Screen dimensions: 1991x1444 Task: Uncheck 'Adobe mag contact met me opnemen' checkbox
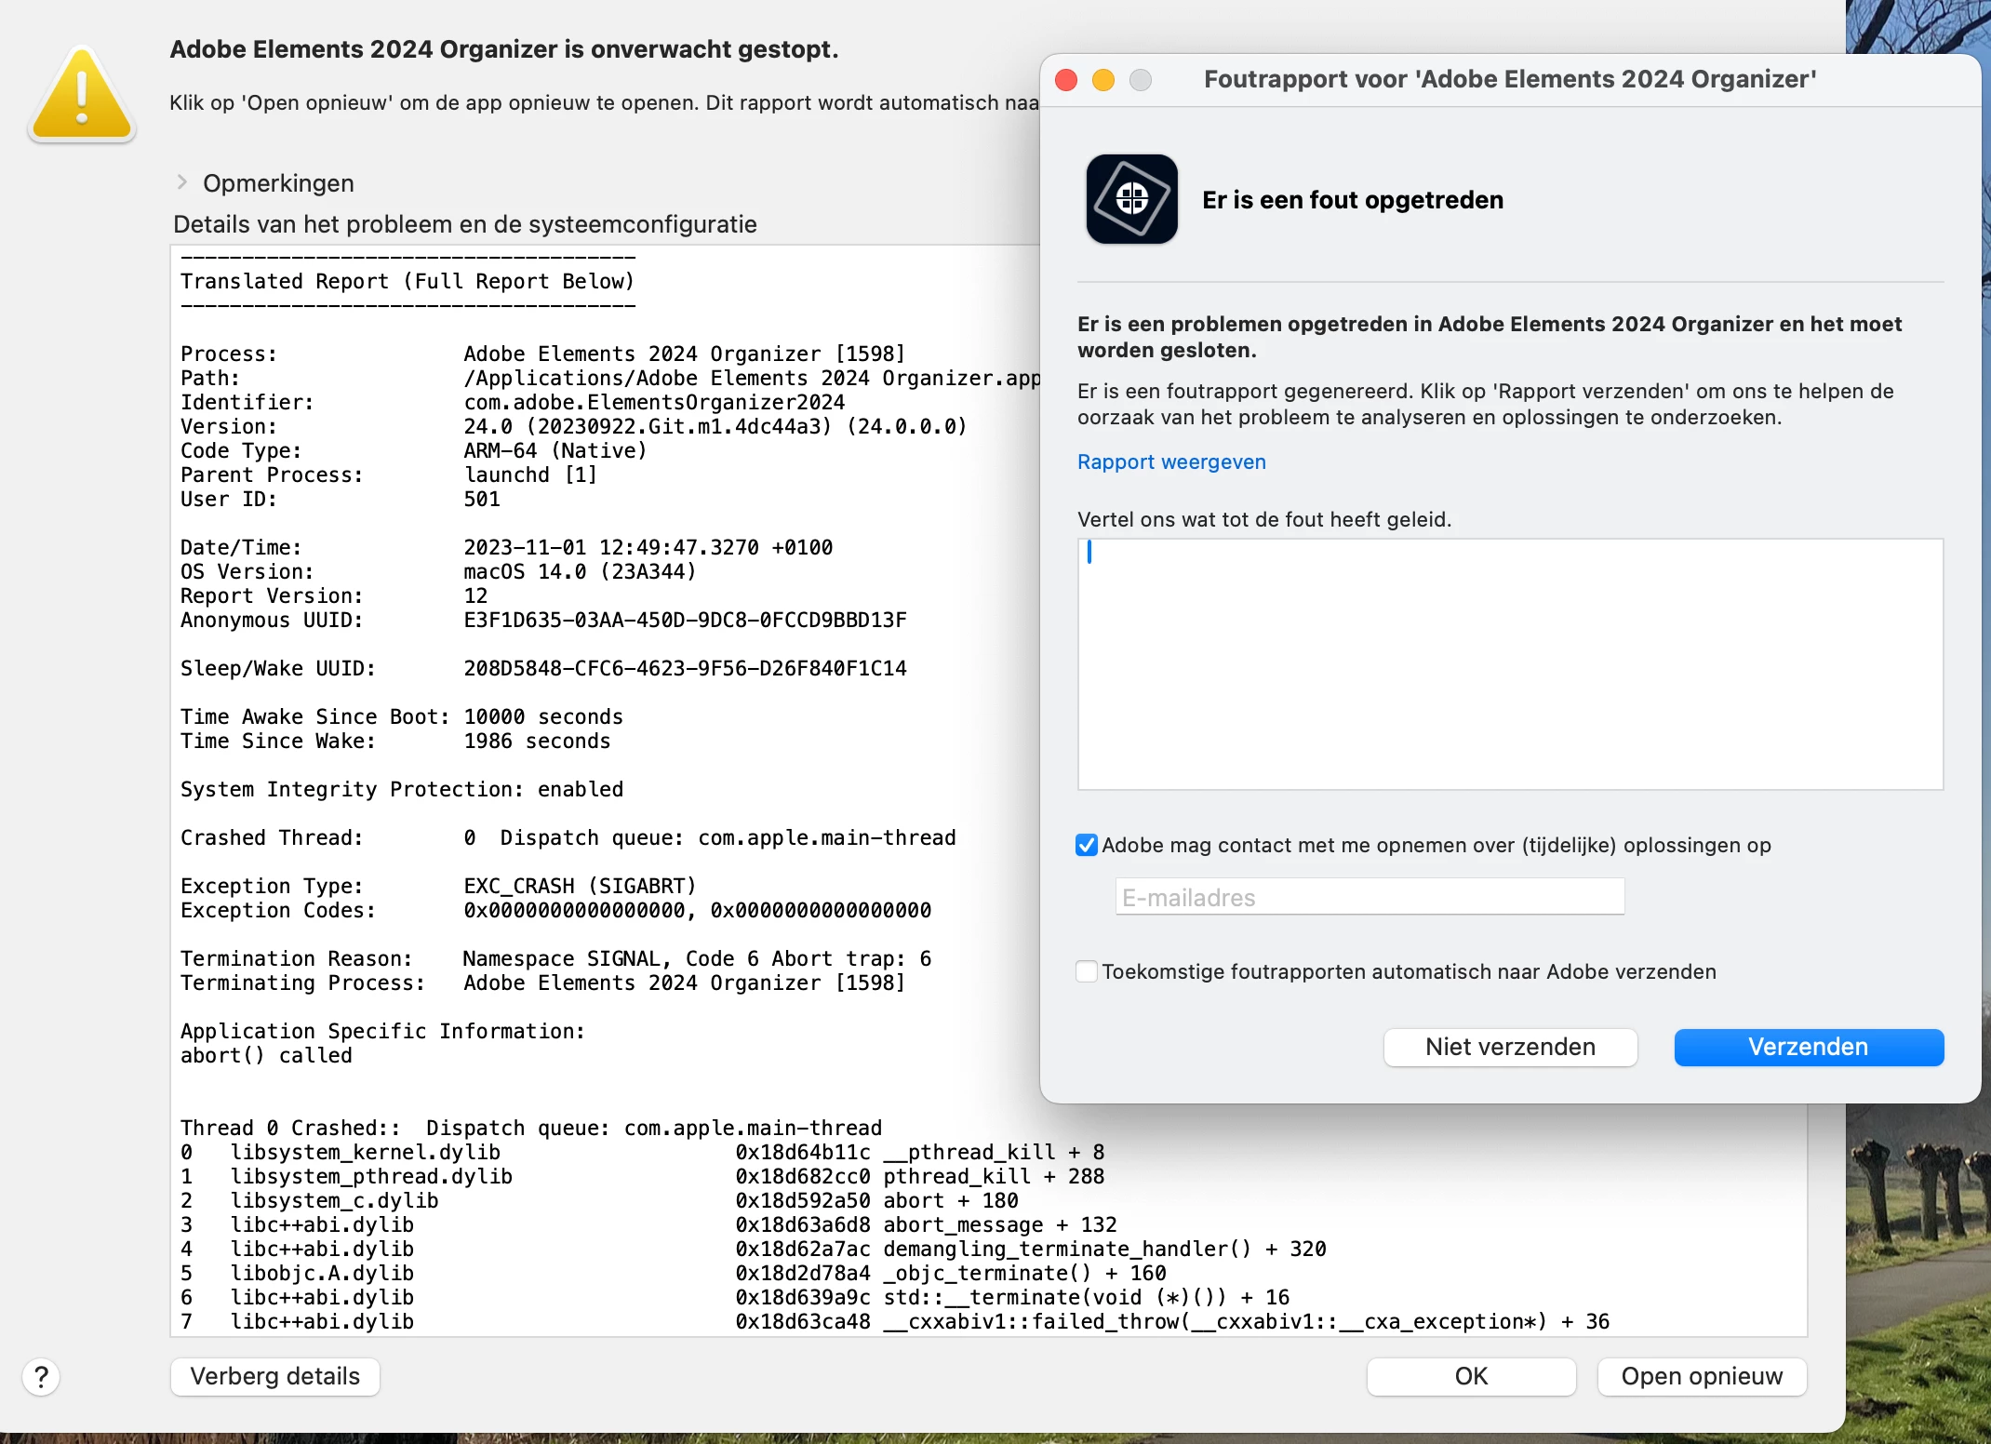point(1087,845)
